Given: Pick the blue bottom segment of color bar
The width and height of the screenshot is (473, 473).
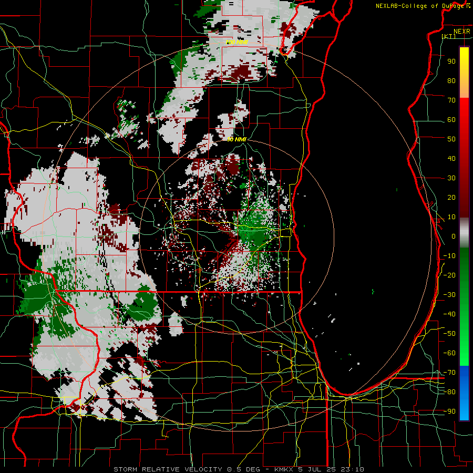Looking at the screenshot, I should [x=464, y=393].
